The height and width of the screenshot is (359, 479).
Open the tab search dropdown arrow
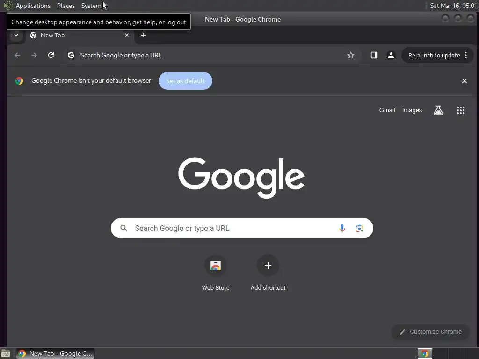pyautogui.click(x=16, y=35)
